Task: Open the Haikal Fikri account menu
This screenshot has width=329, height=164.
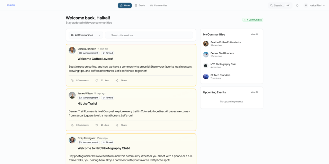Action: (x=315, y=5)
